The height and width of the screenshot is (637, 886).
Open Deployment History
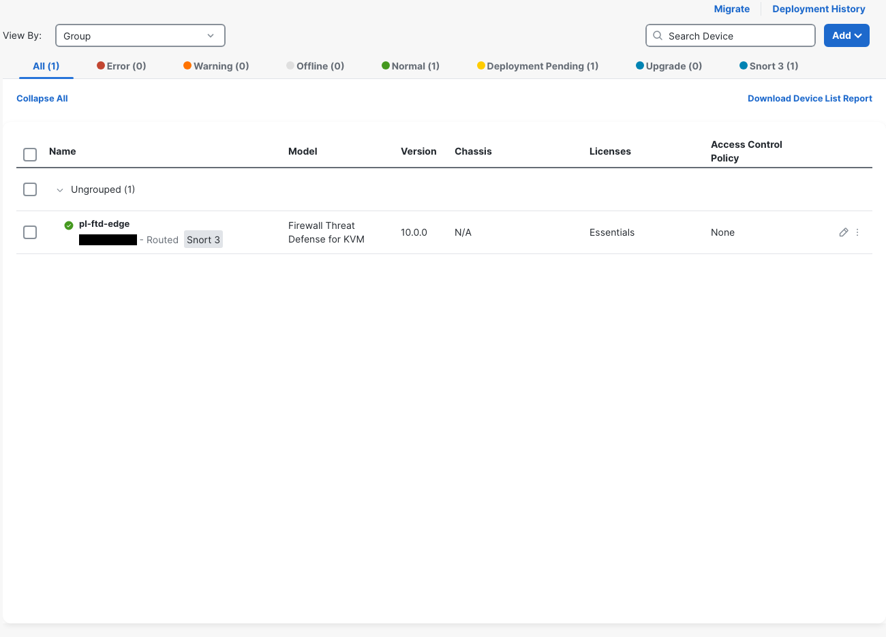pos(819,9)
